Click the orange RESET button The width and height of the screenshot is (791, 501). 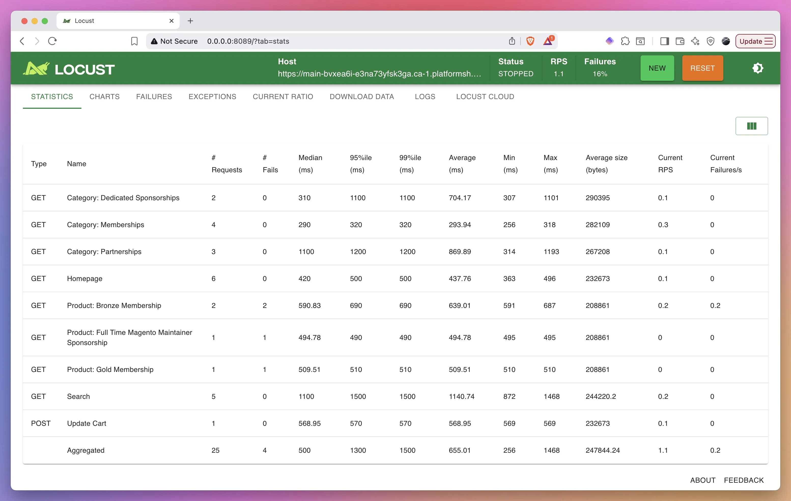pos(702,68)
